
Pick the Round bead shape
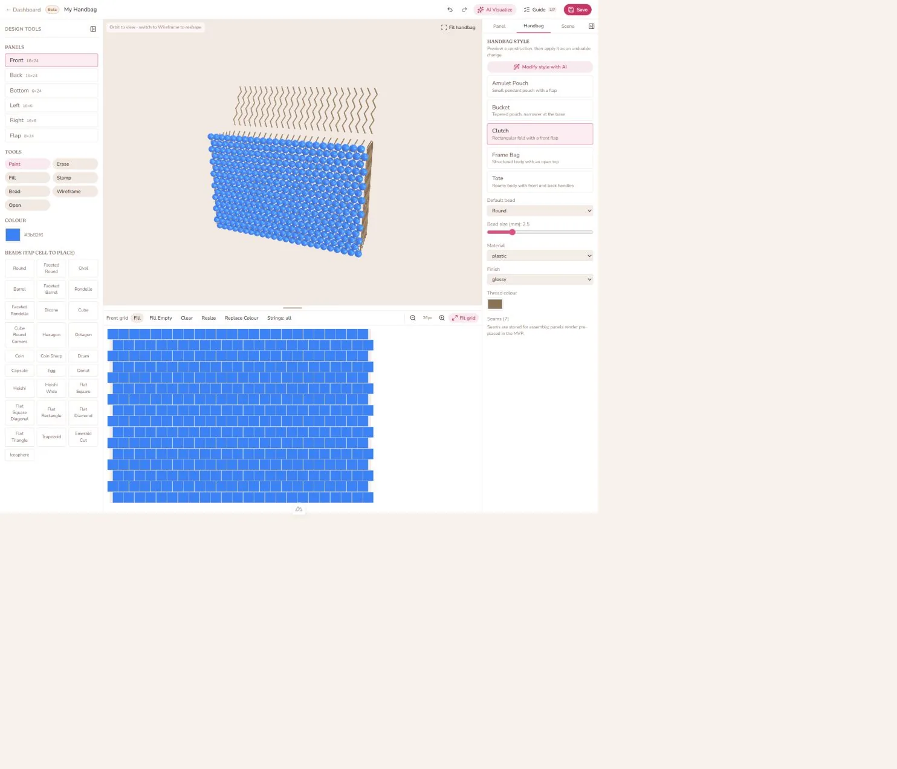[19, 268]
